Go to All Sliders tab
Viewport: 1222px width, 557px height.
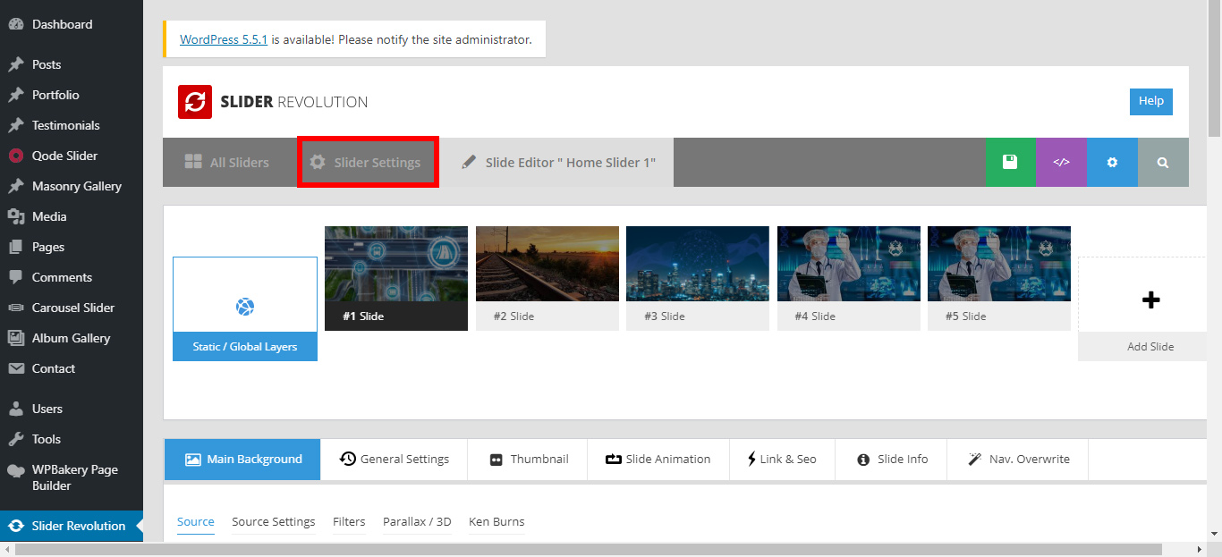227,162
